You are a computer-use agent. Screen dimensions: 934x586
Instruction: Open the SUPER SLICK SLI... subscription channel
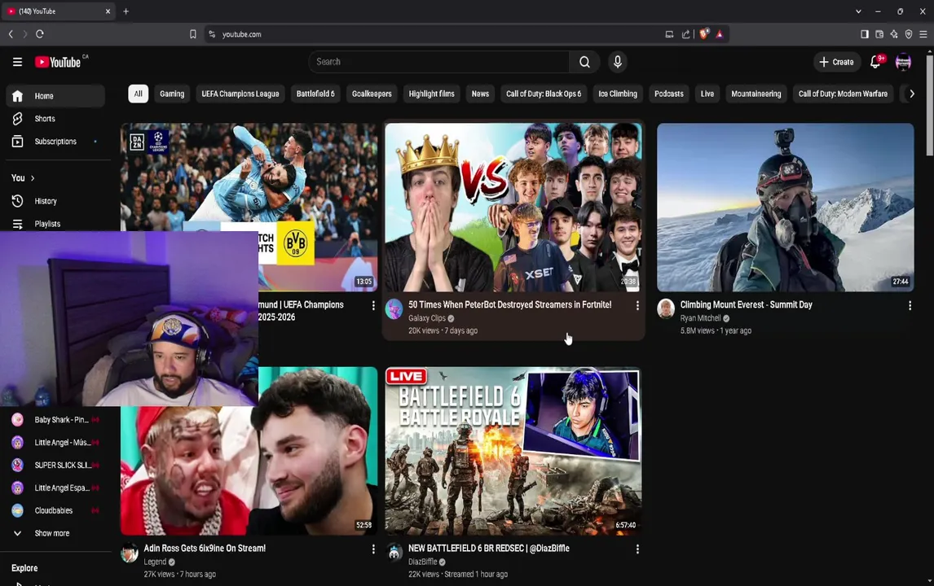click(x=55, y=465)
